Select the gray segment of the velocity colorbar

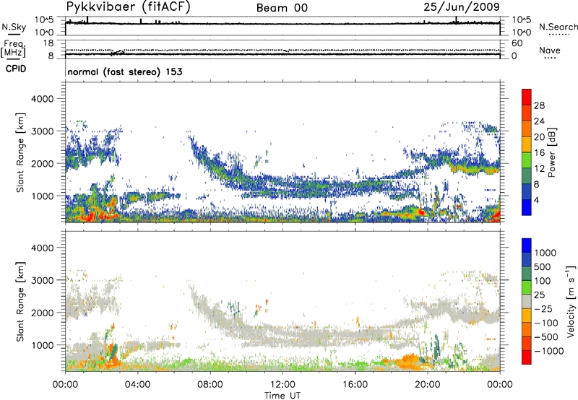(527, 301)
